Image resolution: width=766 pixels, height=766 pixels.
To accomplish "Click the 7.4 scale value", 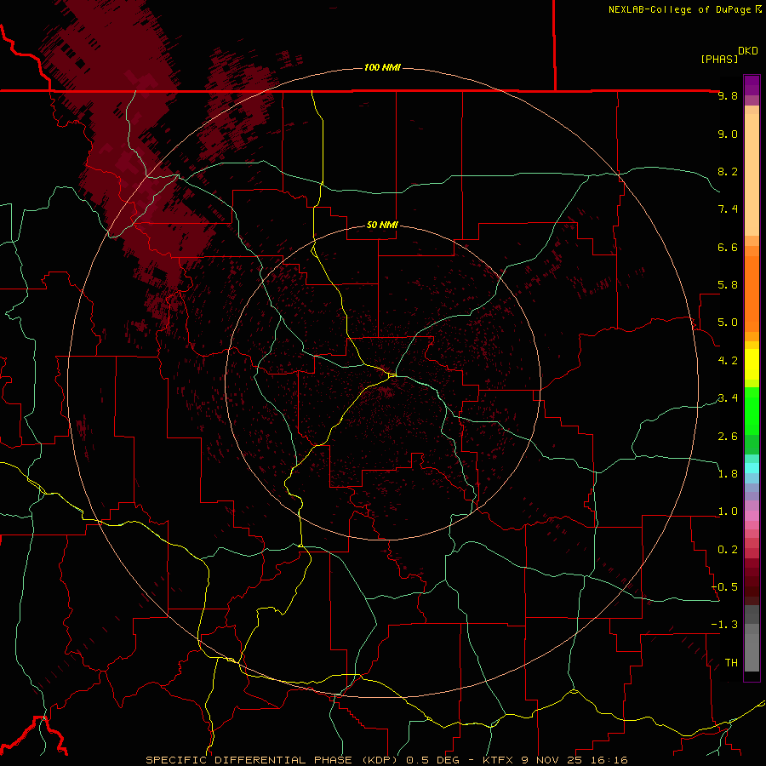I will pos(728,209).
